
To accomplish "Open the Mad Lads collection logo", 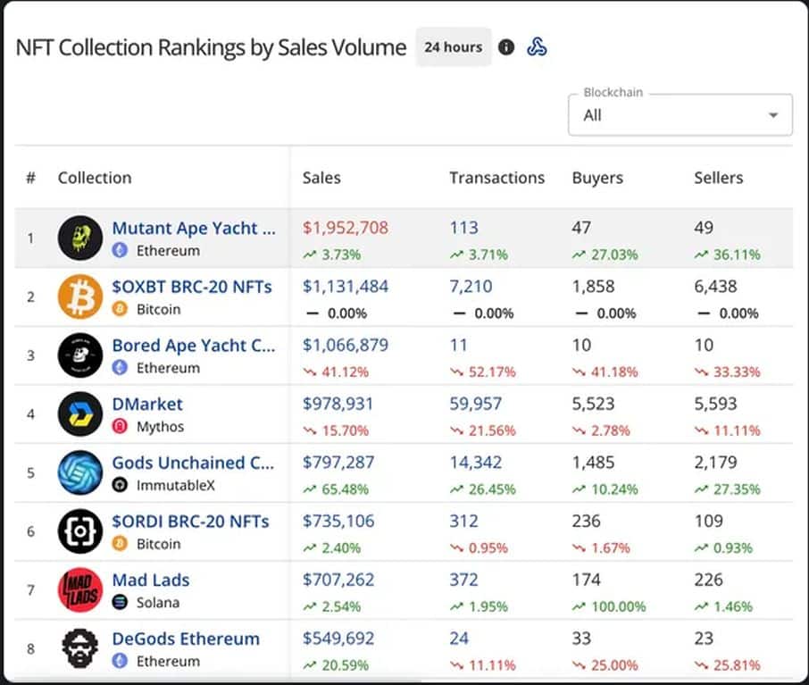I will coord(80,590).
